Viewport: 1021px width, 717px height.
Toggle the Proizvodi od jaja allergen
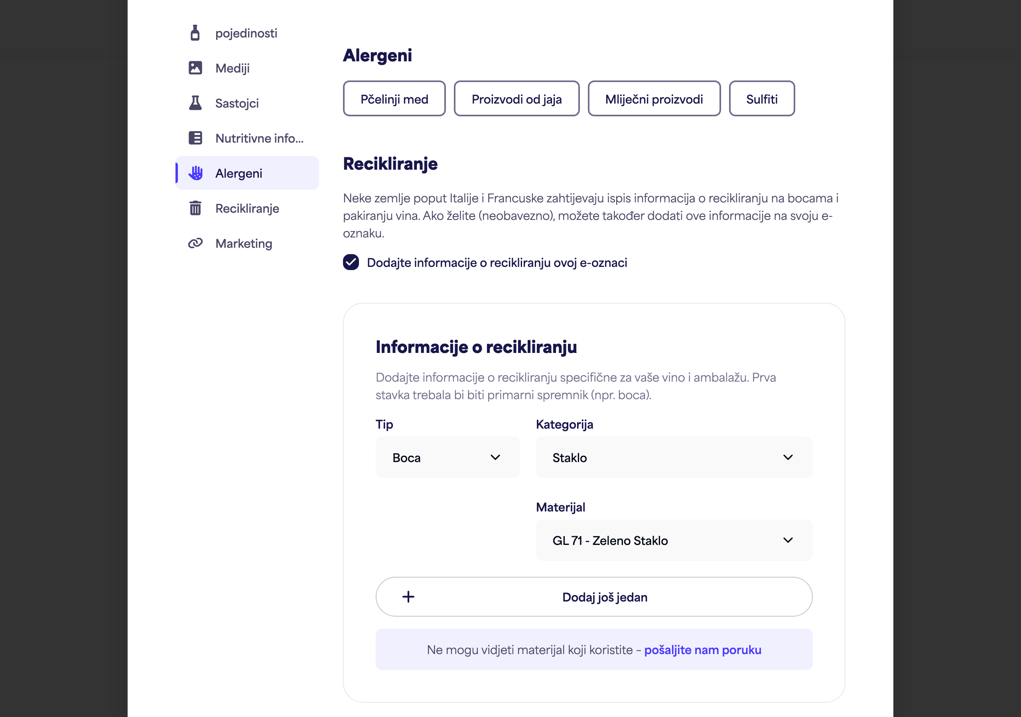(x=517, y=99)
